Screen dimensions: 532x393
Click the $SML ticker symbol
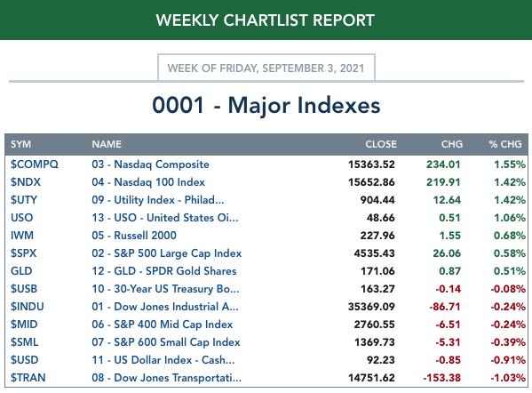pos(24,342)
